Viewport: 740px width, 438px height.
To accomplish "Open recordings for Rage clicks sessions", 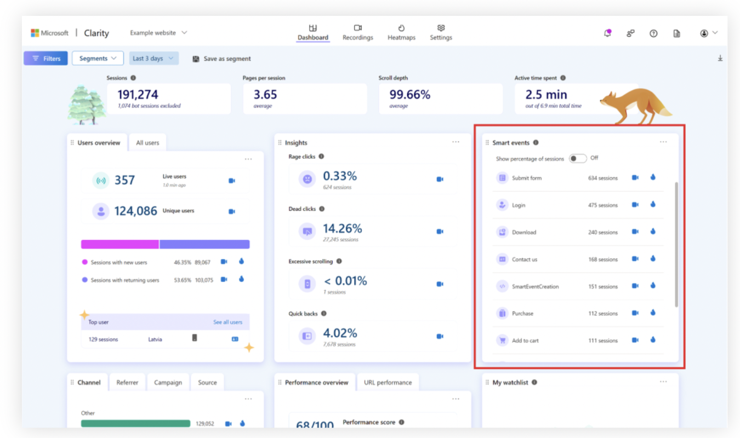I will [440, 179].
